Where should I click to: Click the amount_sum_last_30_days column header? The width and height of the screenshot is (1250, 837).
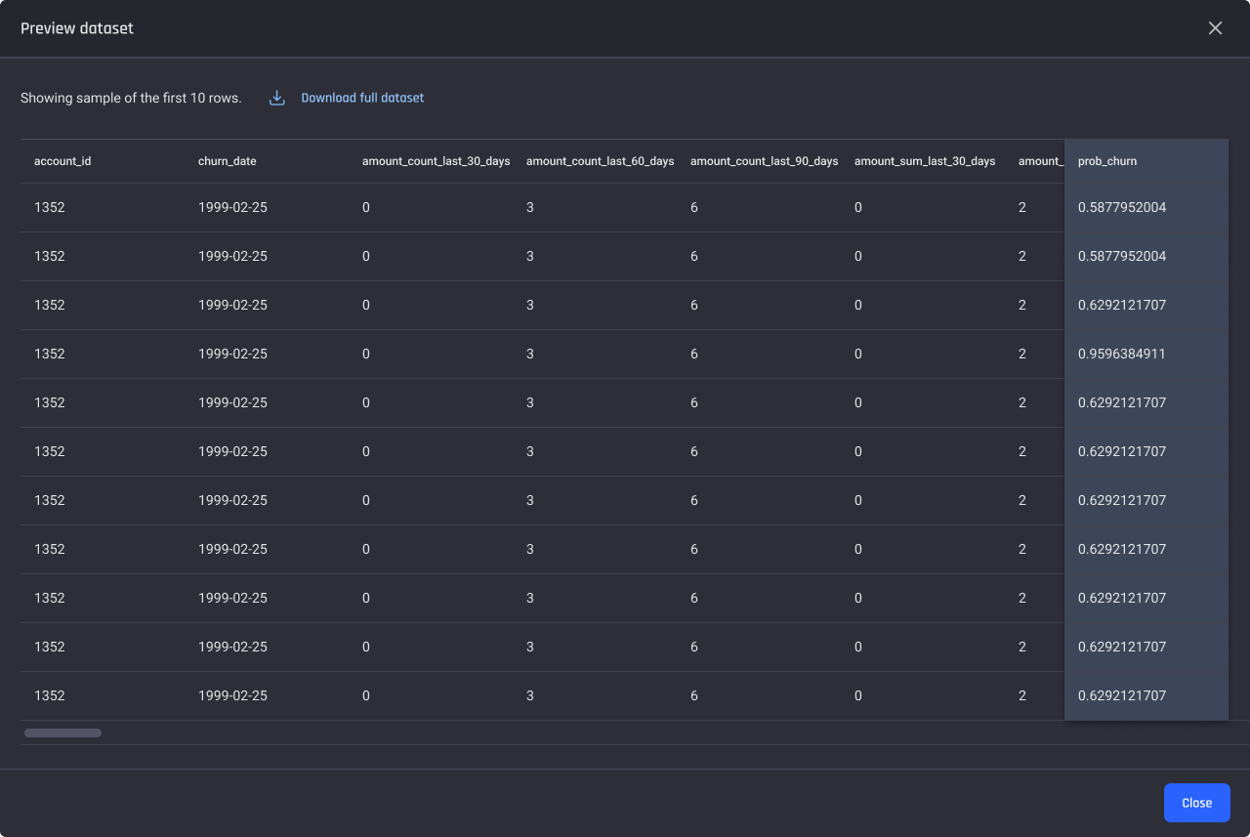click(925, 161)
